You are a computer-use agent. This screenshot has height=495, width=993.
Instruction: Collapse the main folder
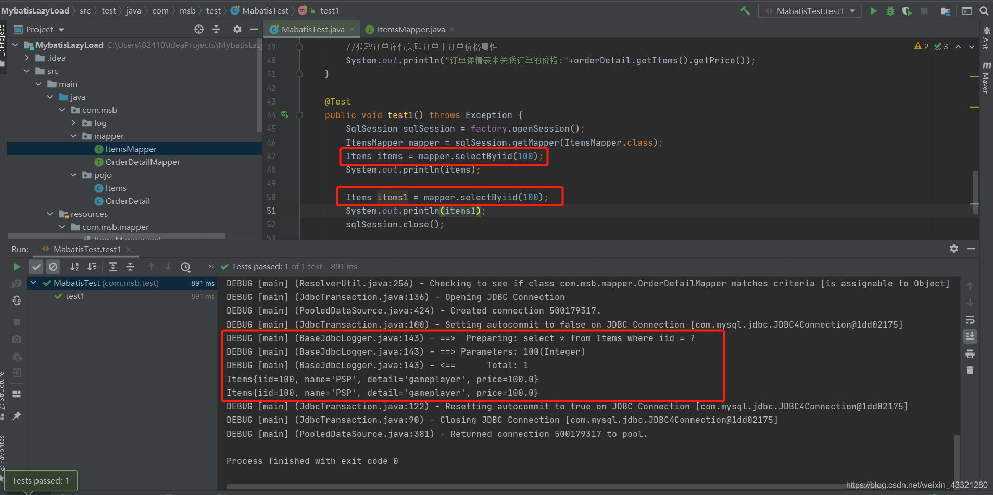tap(39, 84)
